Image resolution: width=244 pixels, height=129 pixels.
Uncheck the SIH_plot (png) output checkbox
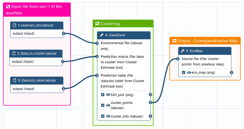tap(103, 95)
